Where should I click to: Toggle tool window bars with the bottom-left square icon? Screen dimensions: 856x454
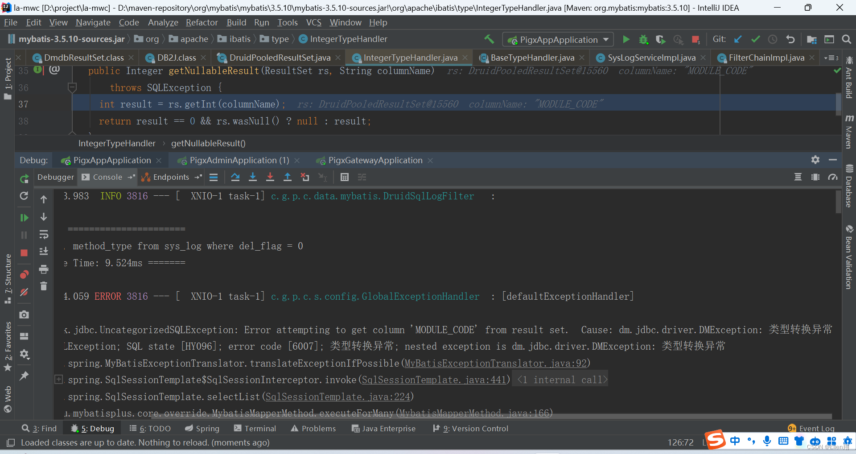pos(11,443)
